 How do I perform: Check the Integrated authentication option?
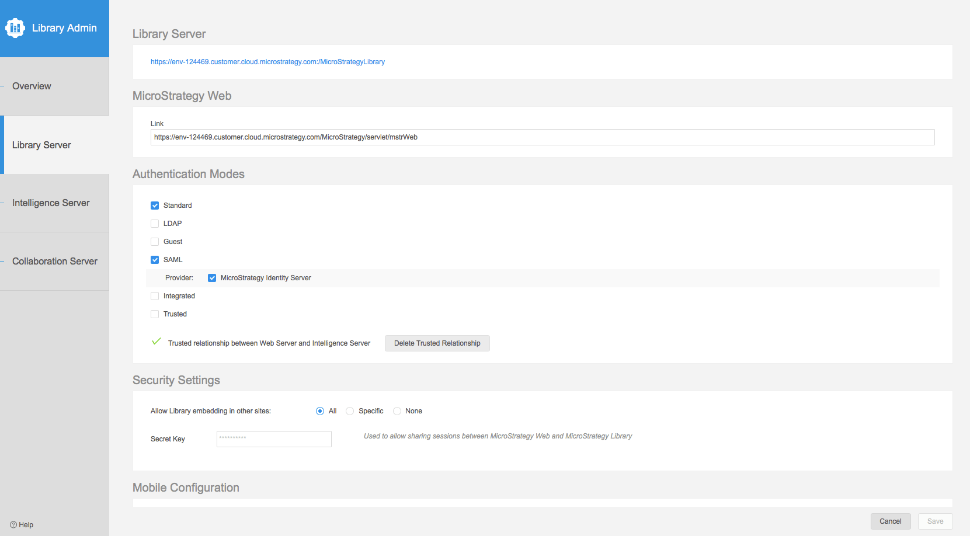pyautogui.click(x=155, y=296)
